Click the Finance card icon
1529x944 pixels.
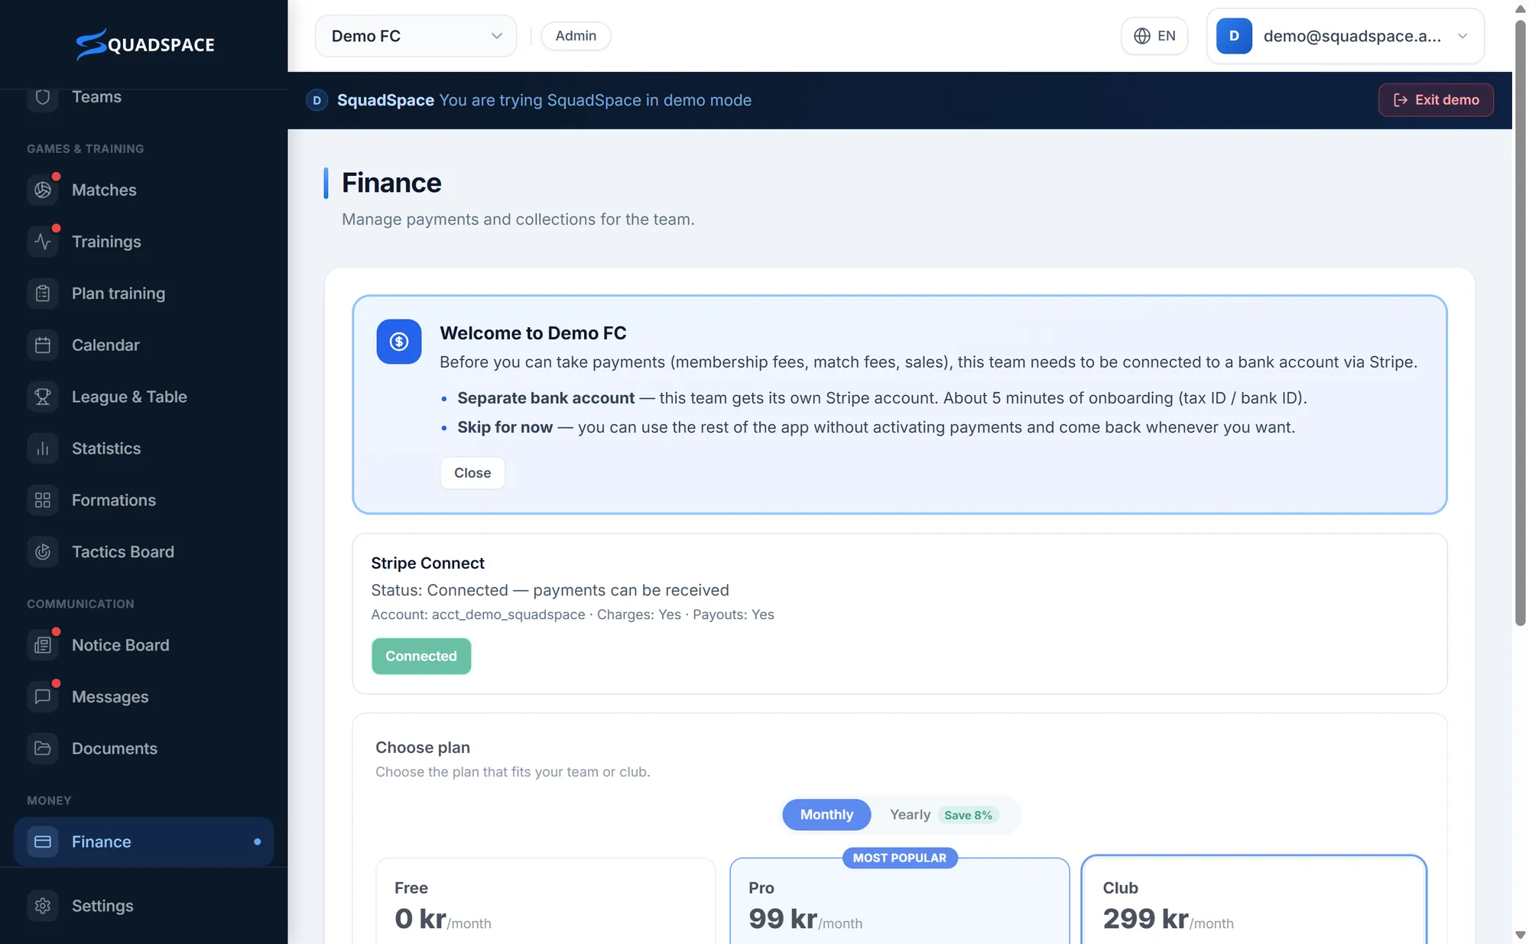43,842
